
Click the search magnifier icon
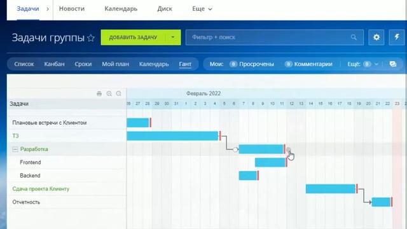pos(354,38)
